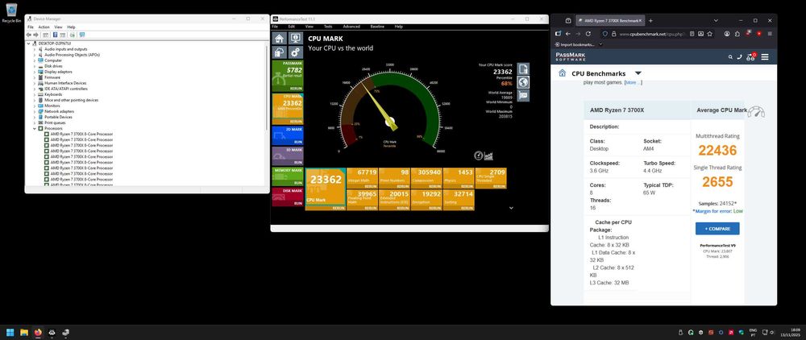Select the AMD Ryzen 7 3700X Benchmark tab
Viewport: 806px width, 340px height.
(609, 20)
